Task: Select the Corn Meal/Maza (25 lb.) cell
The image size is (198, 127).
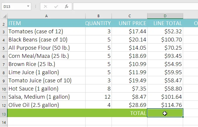Action: [46, 56]
